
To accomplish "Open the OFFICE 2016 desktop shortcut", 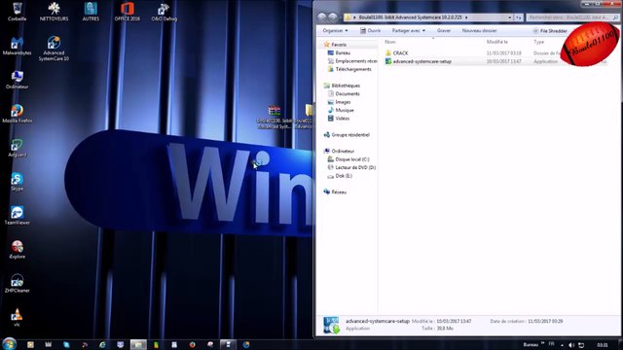I will [128, 11].
